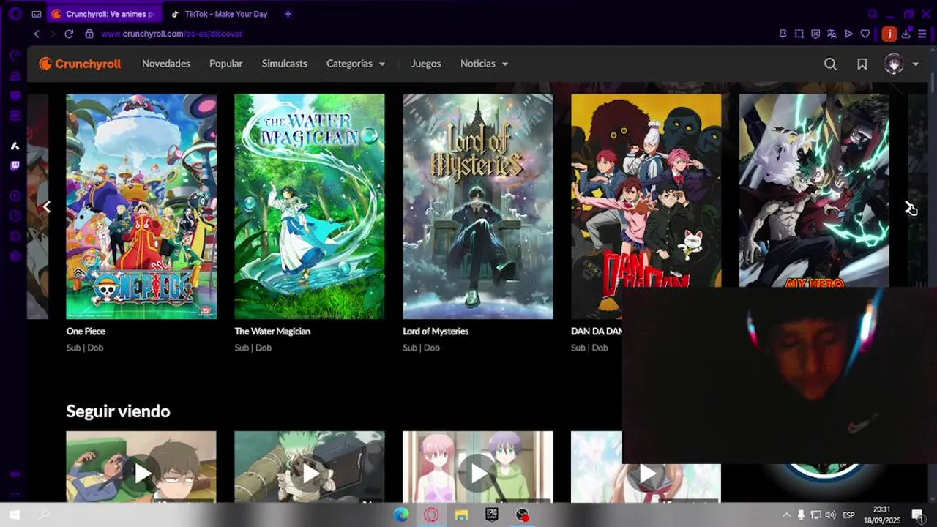The height and width of the screenshot is (527, 937).
Task: Open the One Piece title link
Action: click(x=86, y=332)
